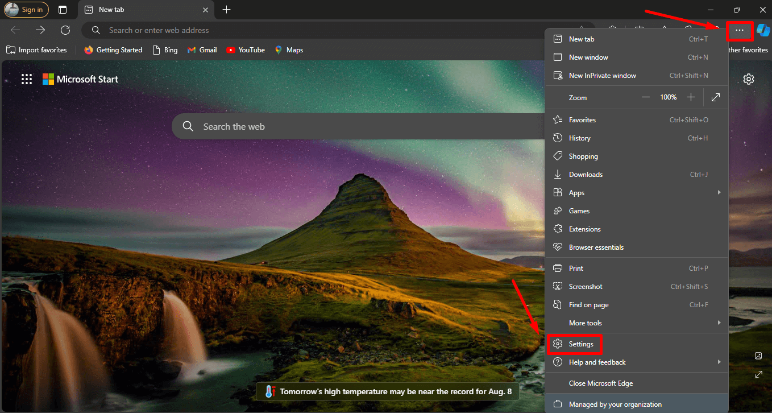
Task: Open Downloads from the menu
Action: [637, 175]
